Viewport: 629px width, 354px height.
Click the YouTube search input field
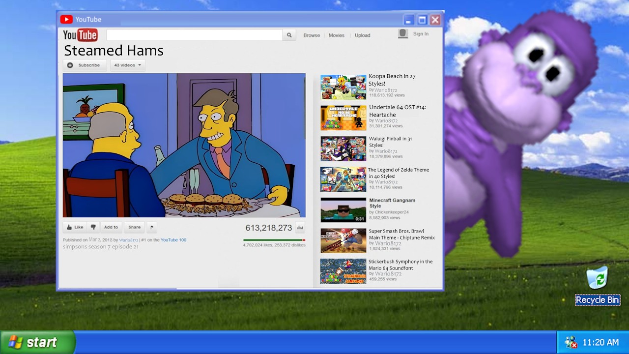(195, 35)
